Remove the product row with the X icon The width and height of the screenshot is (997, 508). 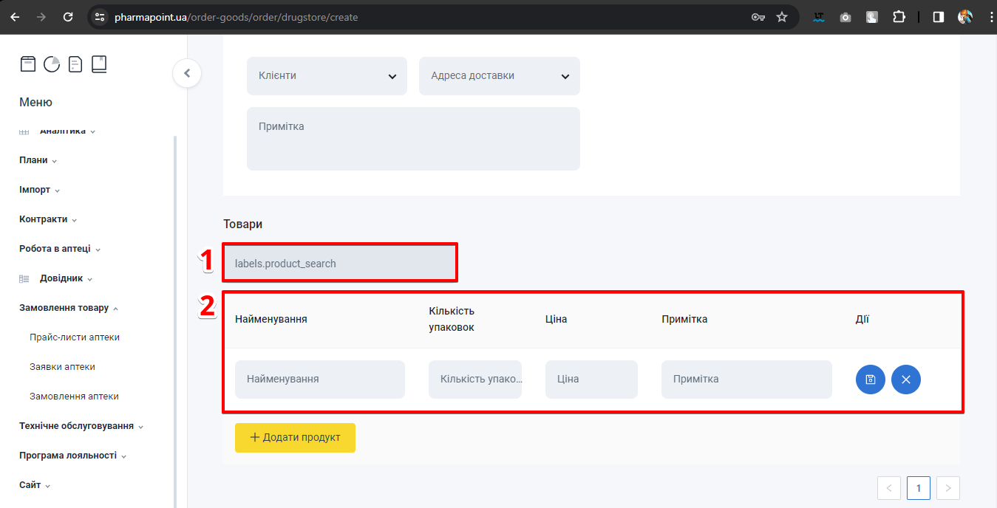(x=905, y=380)
